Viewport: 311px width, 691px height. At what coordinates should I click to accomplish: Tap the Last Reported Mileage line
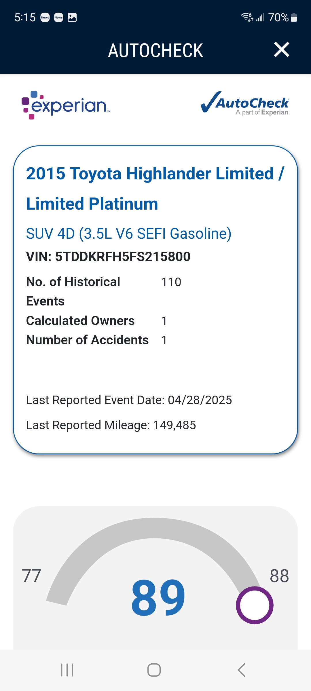[111, 425]
